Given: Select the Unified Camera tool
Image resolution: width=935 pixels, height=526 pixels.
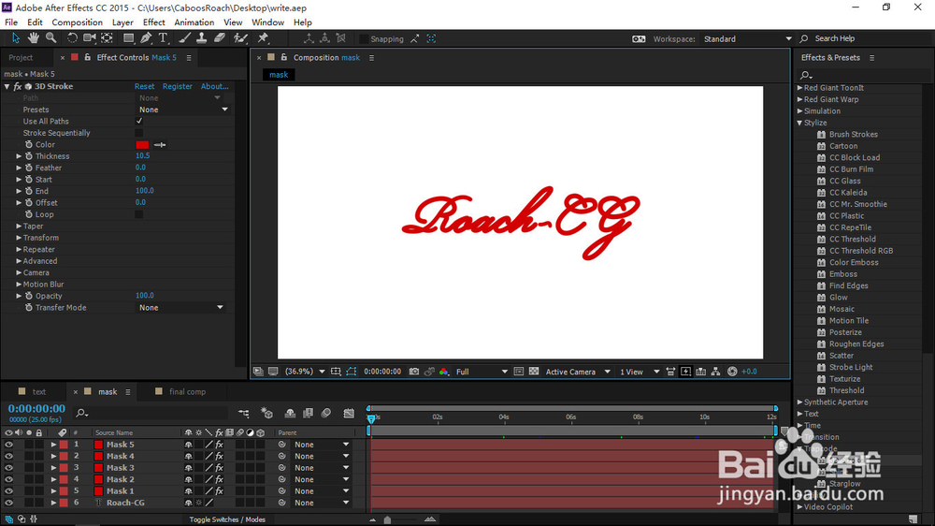Looking at the screenshot, I should pos(90,38).
